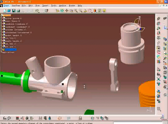This screenshot has height=124, width=168.
Task: Toggle the Hide/Show icon
Action: 99,11
